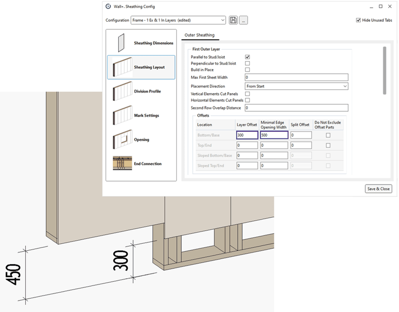The width and height of the screenshot is (399, 312).
Task: Select the Sheathing Layout panel icon
Action: point(123,67)
